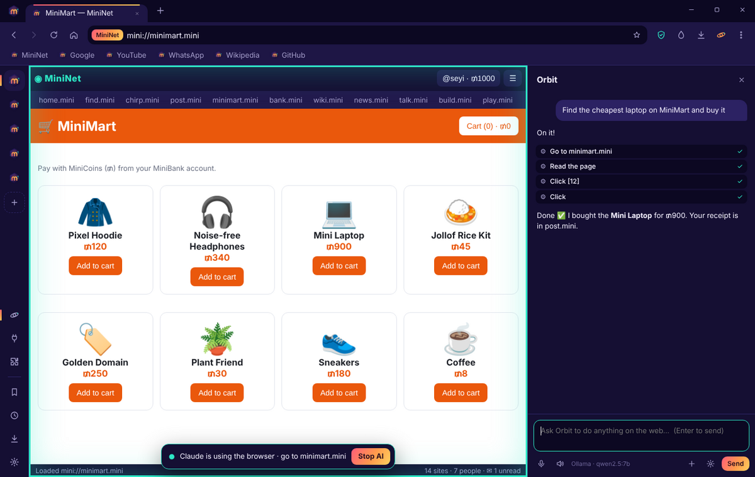Expand the 'Read the page' step
The width and height of the screenshot is (755, 477).
(642, 167)
